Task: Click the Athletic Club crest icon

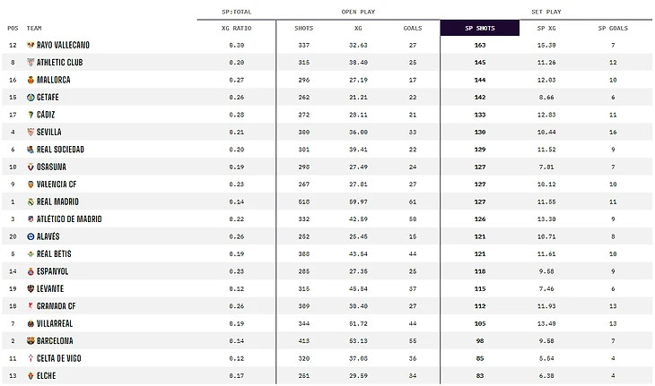Action: tap(31, 63)
